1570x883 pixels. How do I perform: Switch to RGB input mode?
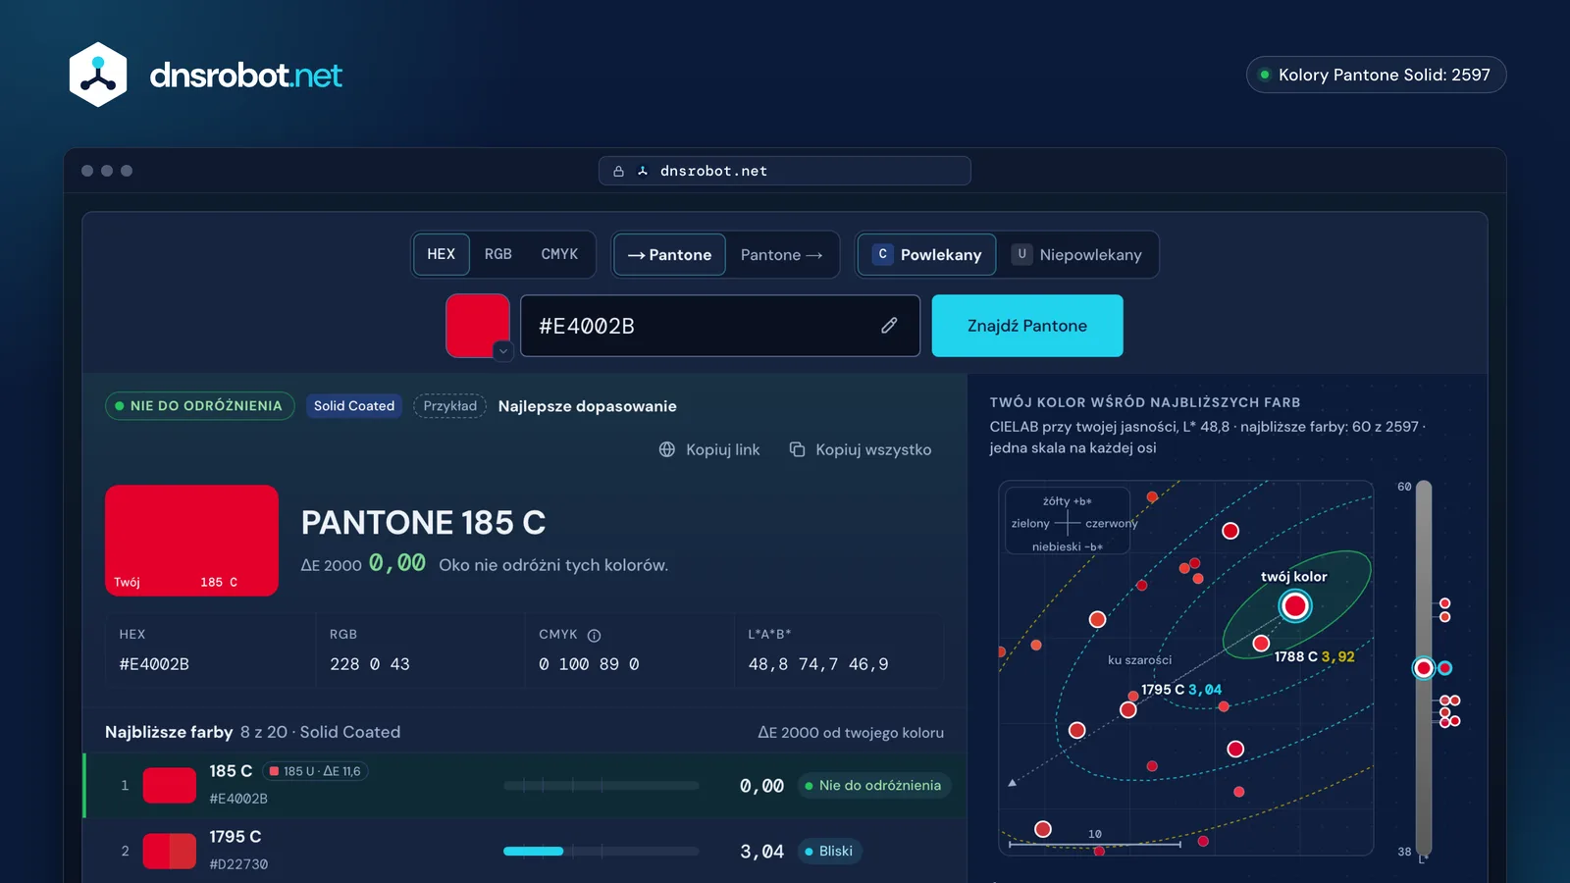point(498,254)
